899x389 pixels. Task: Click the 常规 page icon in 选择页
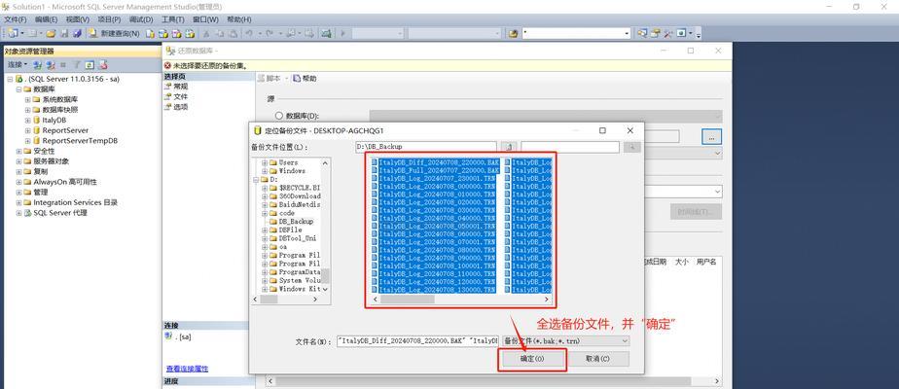click(x=168, y=87)
